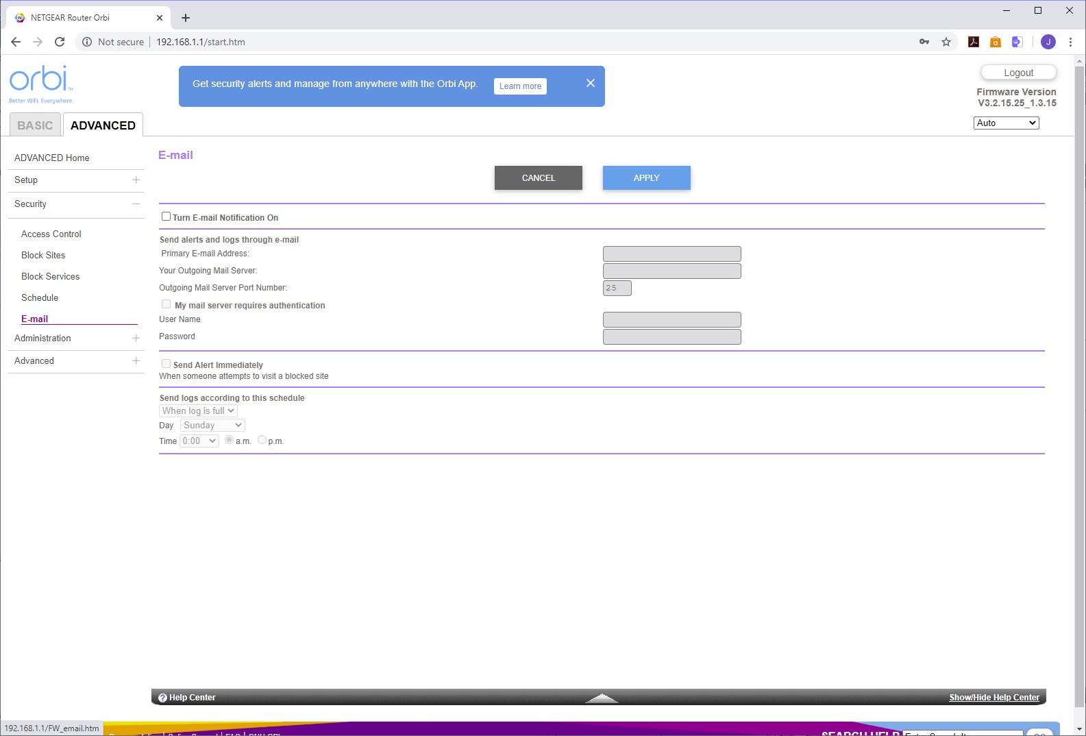Go back to the previous page

click(16, 42)
